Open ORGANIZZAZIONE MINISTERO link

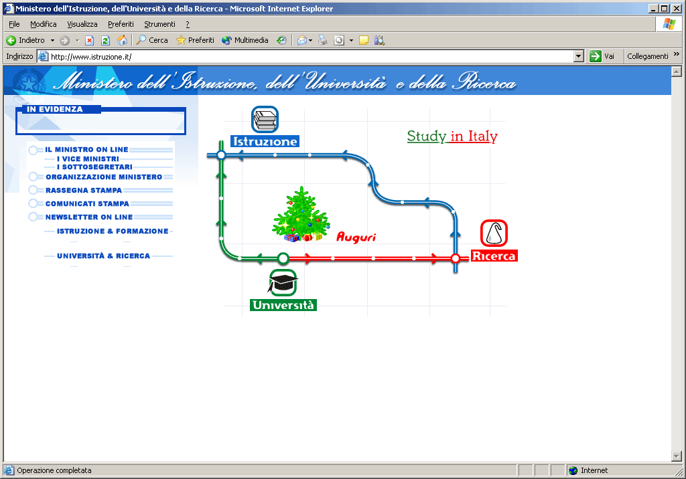pyautogui.click(x=104, y=177)
